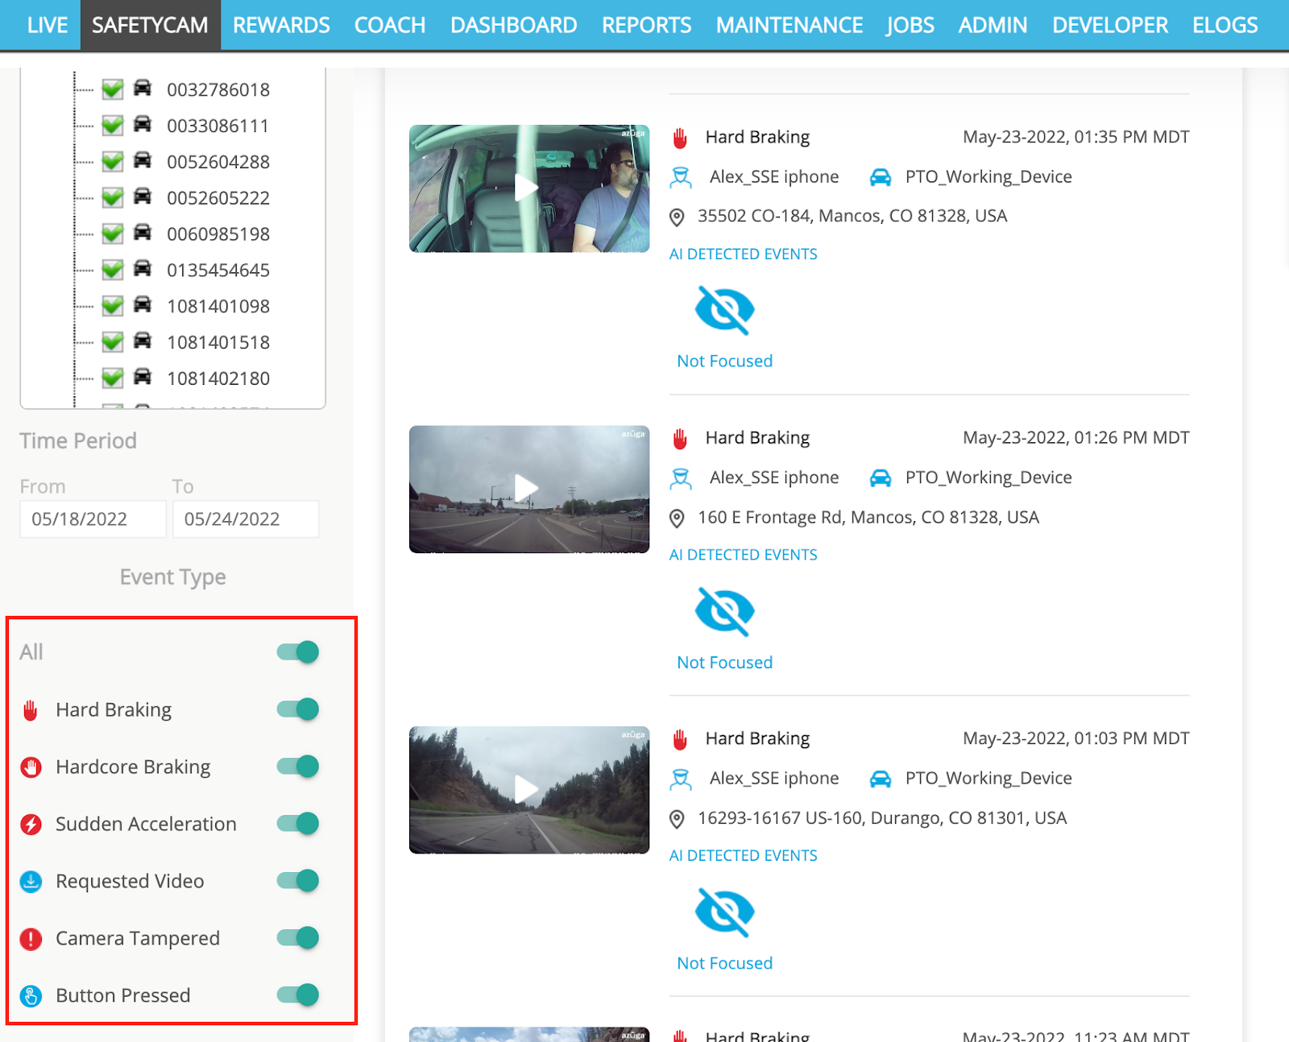Click the location pin for 160 E Frontage Rd
Image resolution: width=1289 pixels, height=1042 pixels.
tap(677, 519)
